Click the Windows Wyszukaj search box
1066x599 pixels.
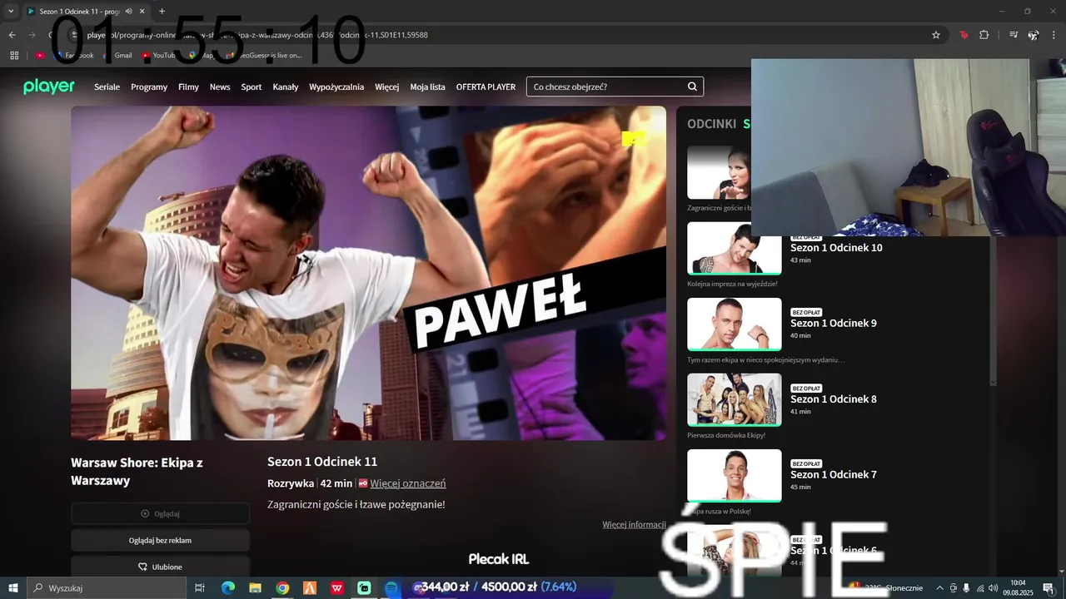[106, 588]
